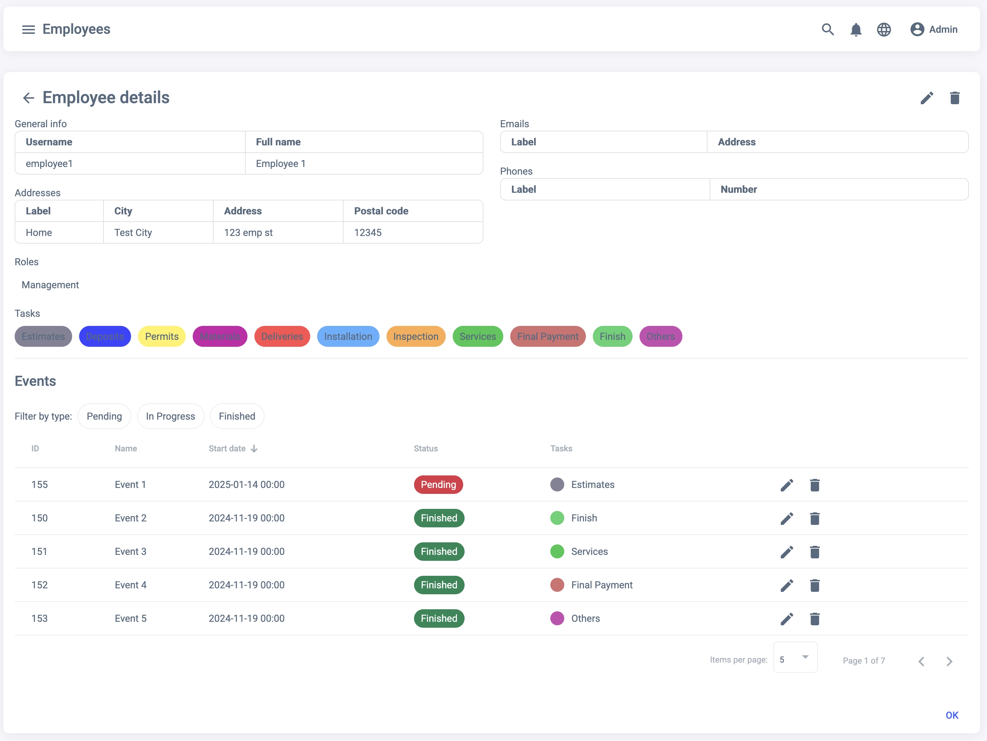
Task: Open the Admin account menu
Action: pos(934,29)
